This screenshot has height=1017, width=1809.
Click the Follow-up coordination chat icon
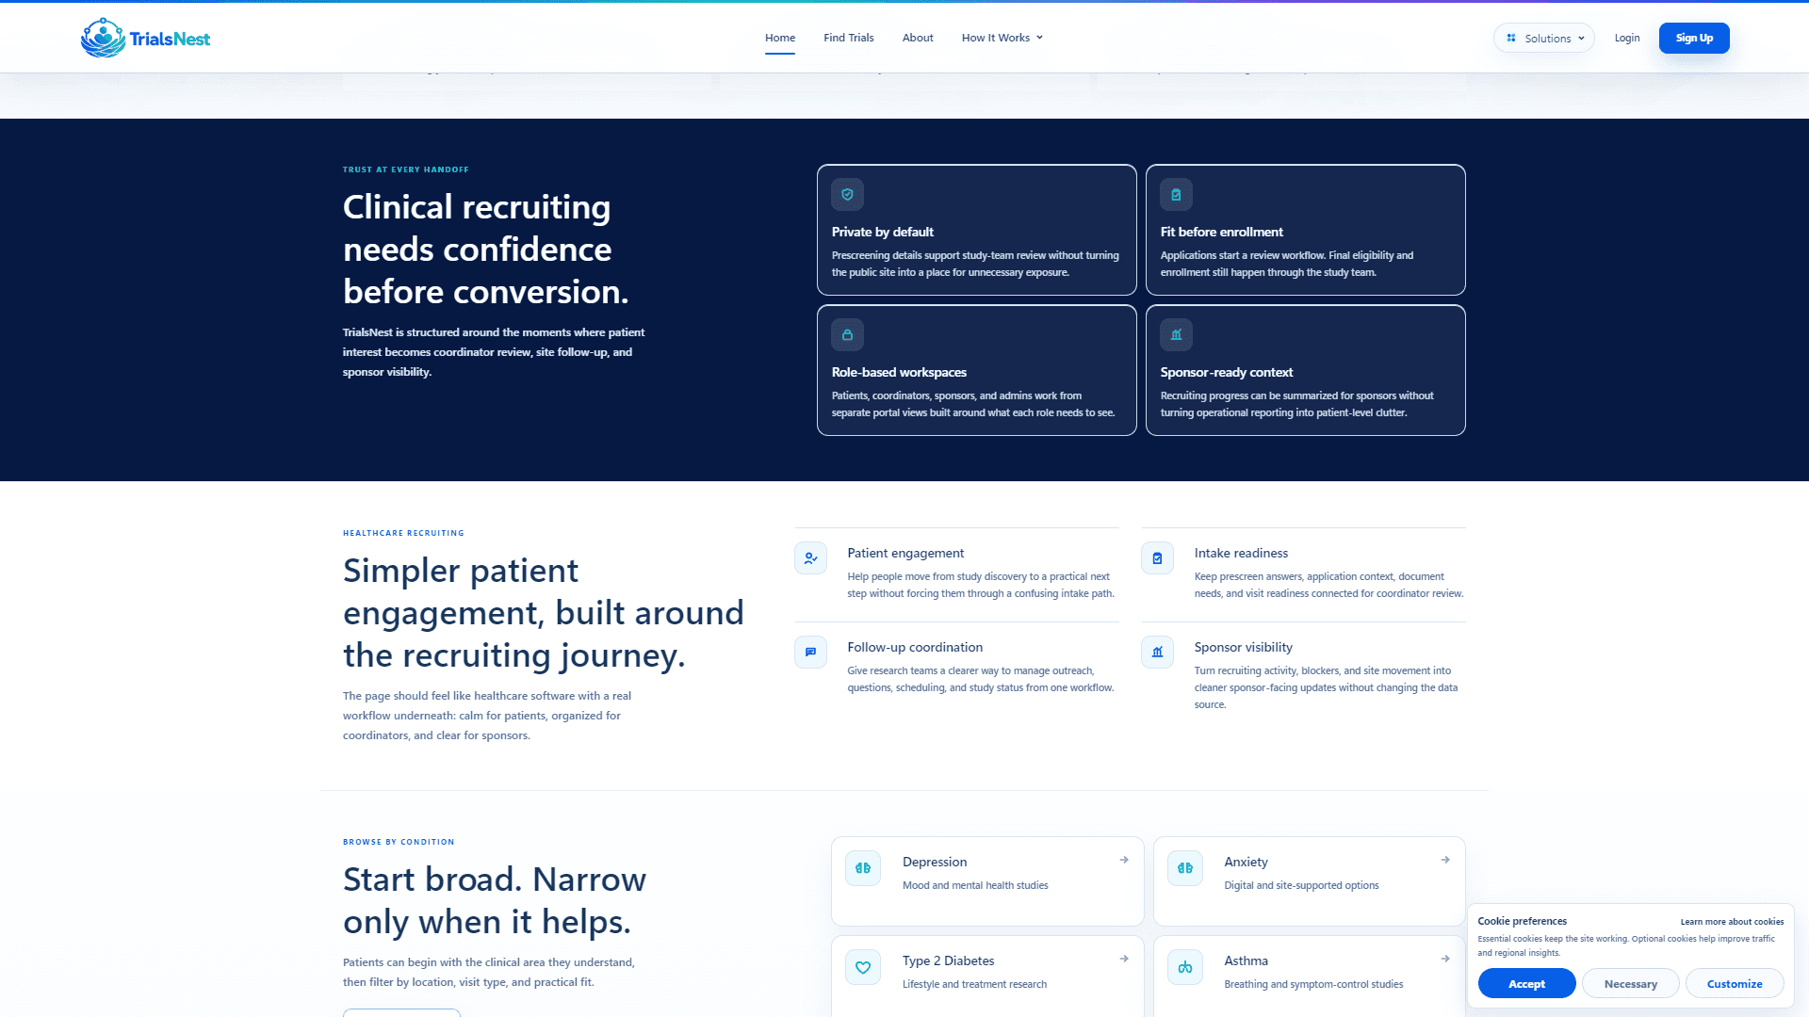810,653
